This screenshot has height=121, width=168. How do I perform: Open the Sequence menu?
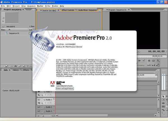pyautogui.click(x=31, y=6)
